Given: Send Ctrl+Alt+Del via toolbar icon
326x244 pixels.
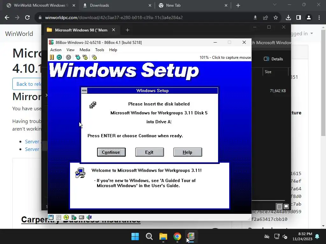Looking at the screenshot, I should tap(78, 57).
